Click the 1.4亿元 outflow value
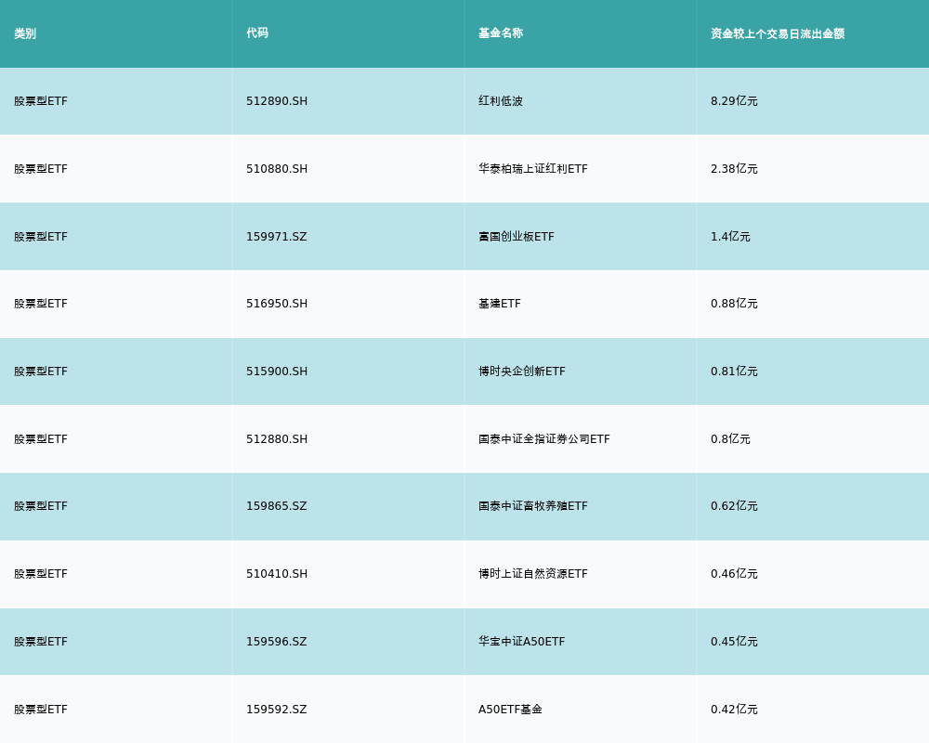The width and height of the screenshot is (929, 743). pos(730,237)
